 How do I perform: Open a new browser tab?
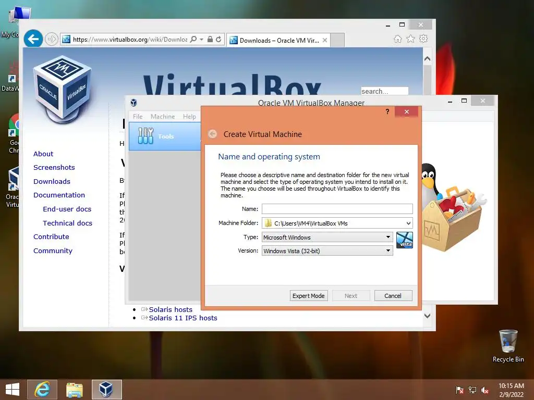point(337,40)
